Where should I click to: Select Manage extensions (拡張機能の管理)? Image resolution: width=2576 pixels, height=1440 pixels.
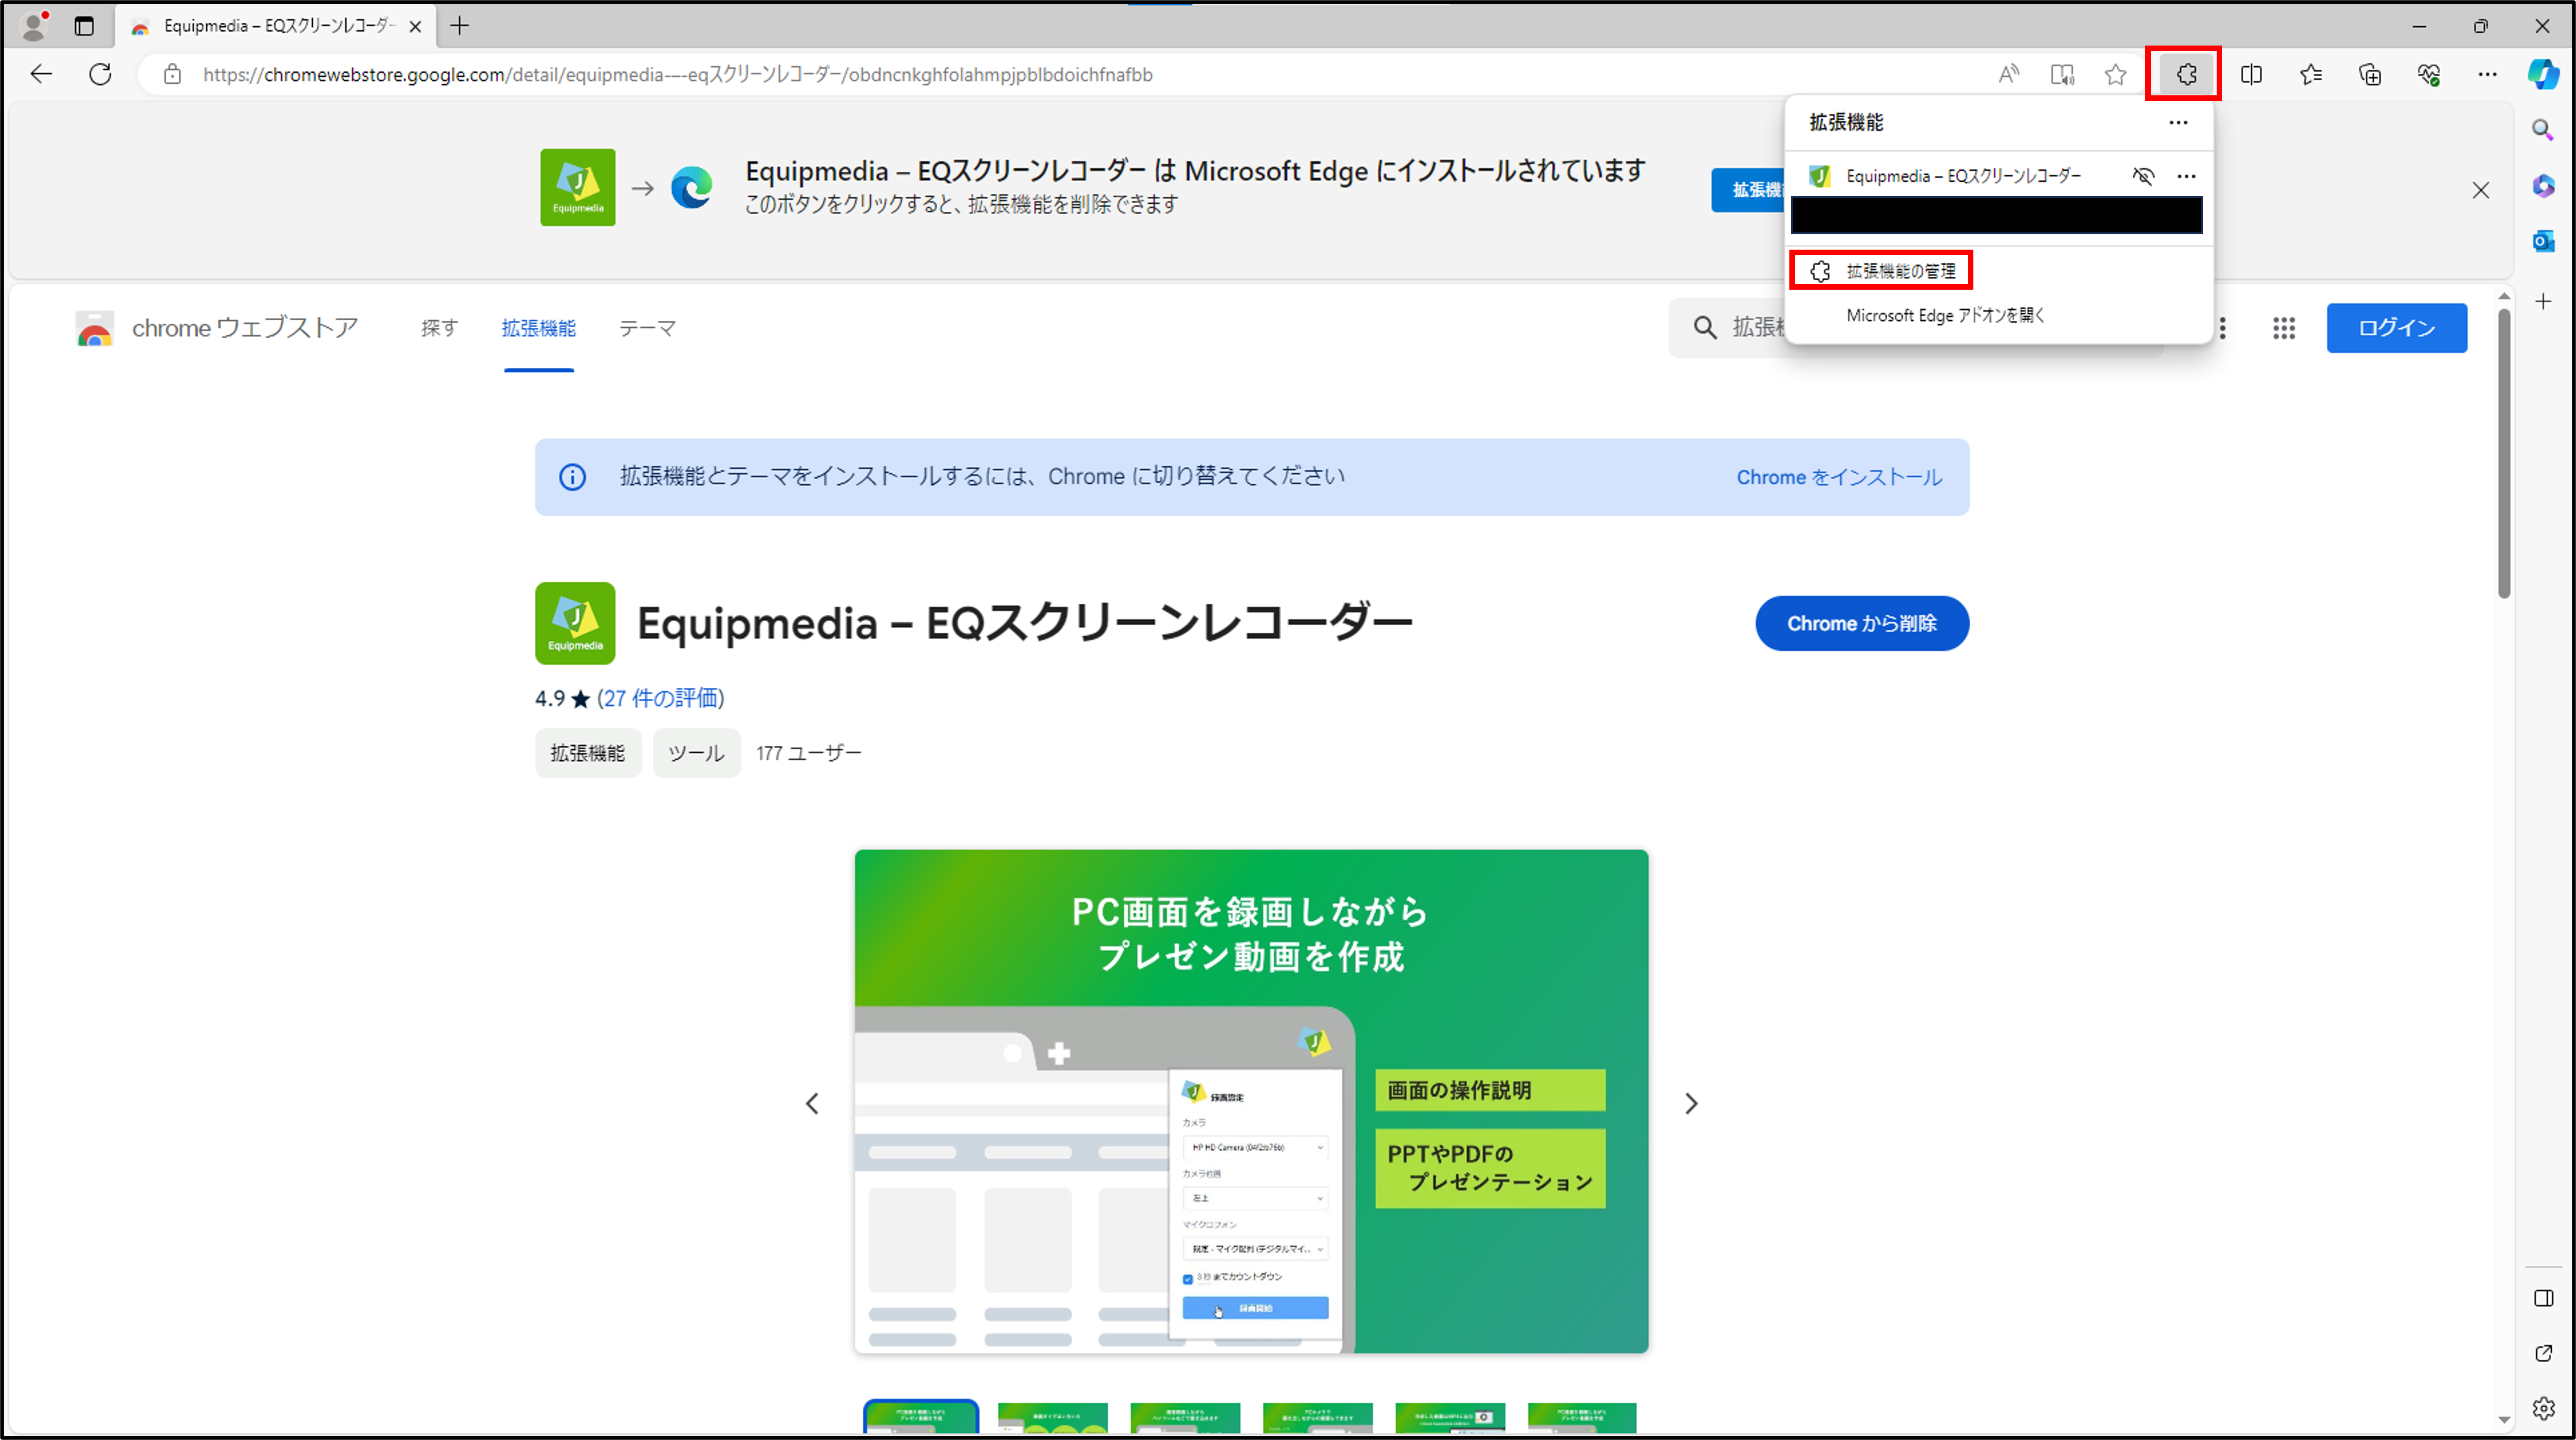click(1881, 271)
